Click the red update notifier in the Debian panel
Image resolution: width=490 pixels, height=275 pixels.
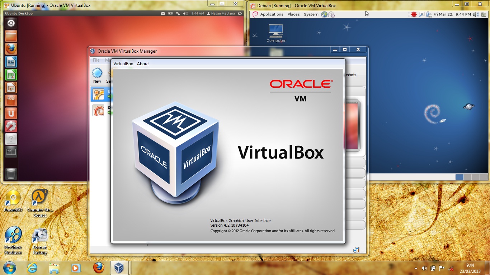coord(414,14)
